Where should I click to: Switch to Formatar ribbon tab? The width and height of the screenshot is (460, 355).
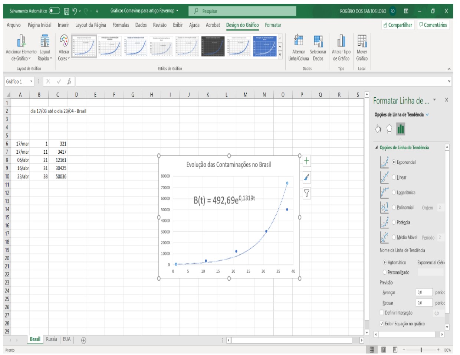[x=273, y=25]
